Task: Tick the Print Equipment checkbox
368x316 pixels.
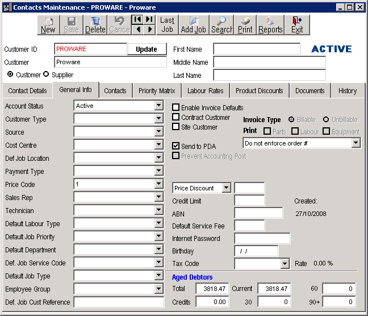Action: coord(326,131)
